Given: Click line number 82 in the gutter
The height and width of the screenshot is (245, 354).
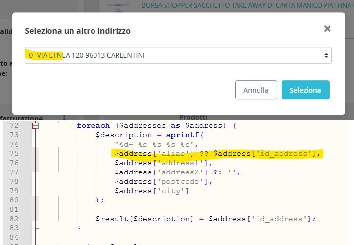Looking at the screenshot, I should (x=14, y=219).
